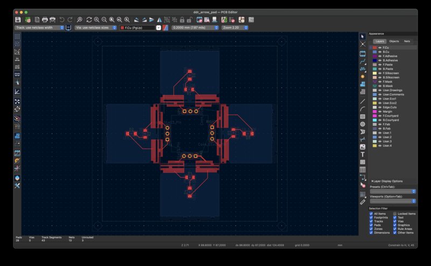Enable Locked items checkbox
Viewport: 431px width, 266px height.
coord(395,214)
